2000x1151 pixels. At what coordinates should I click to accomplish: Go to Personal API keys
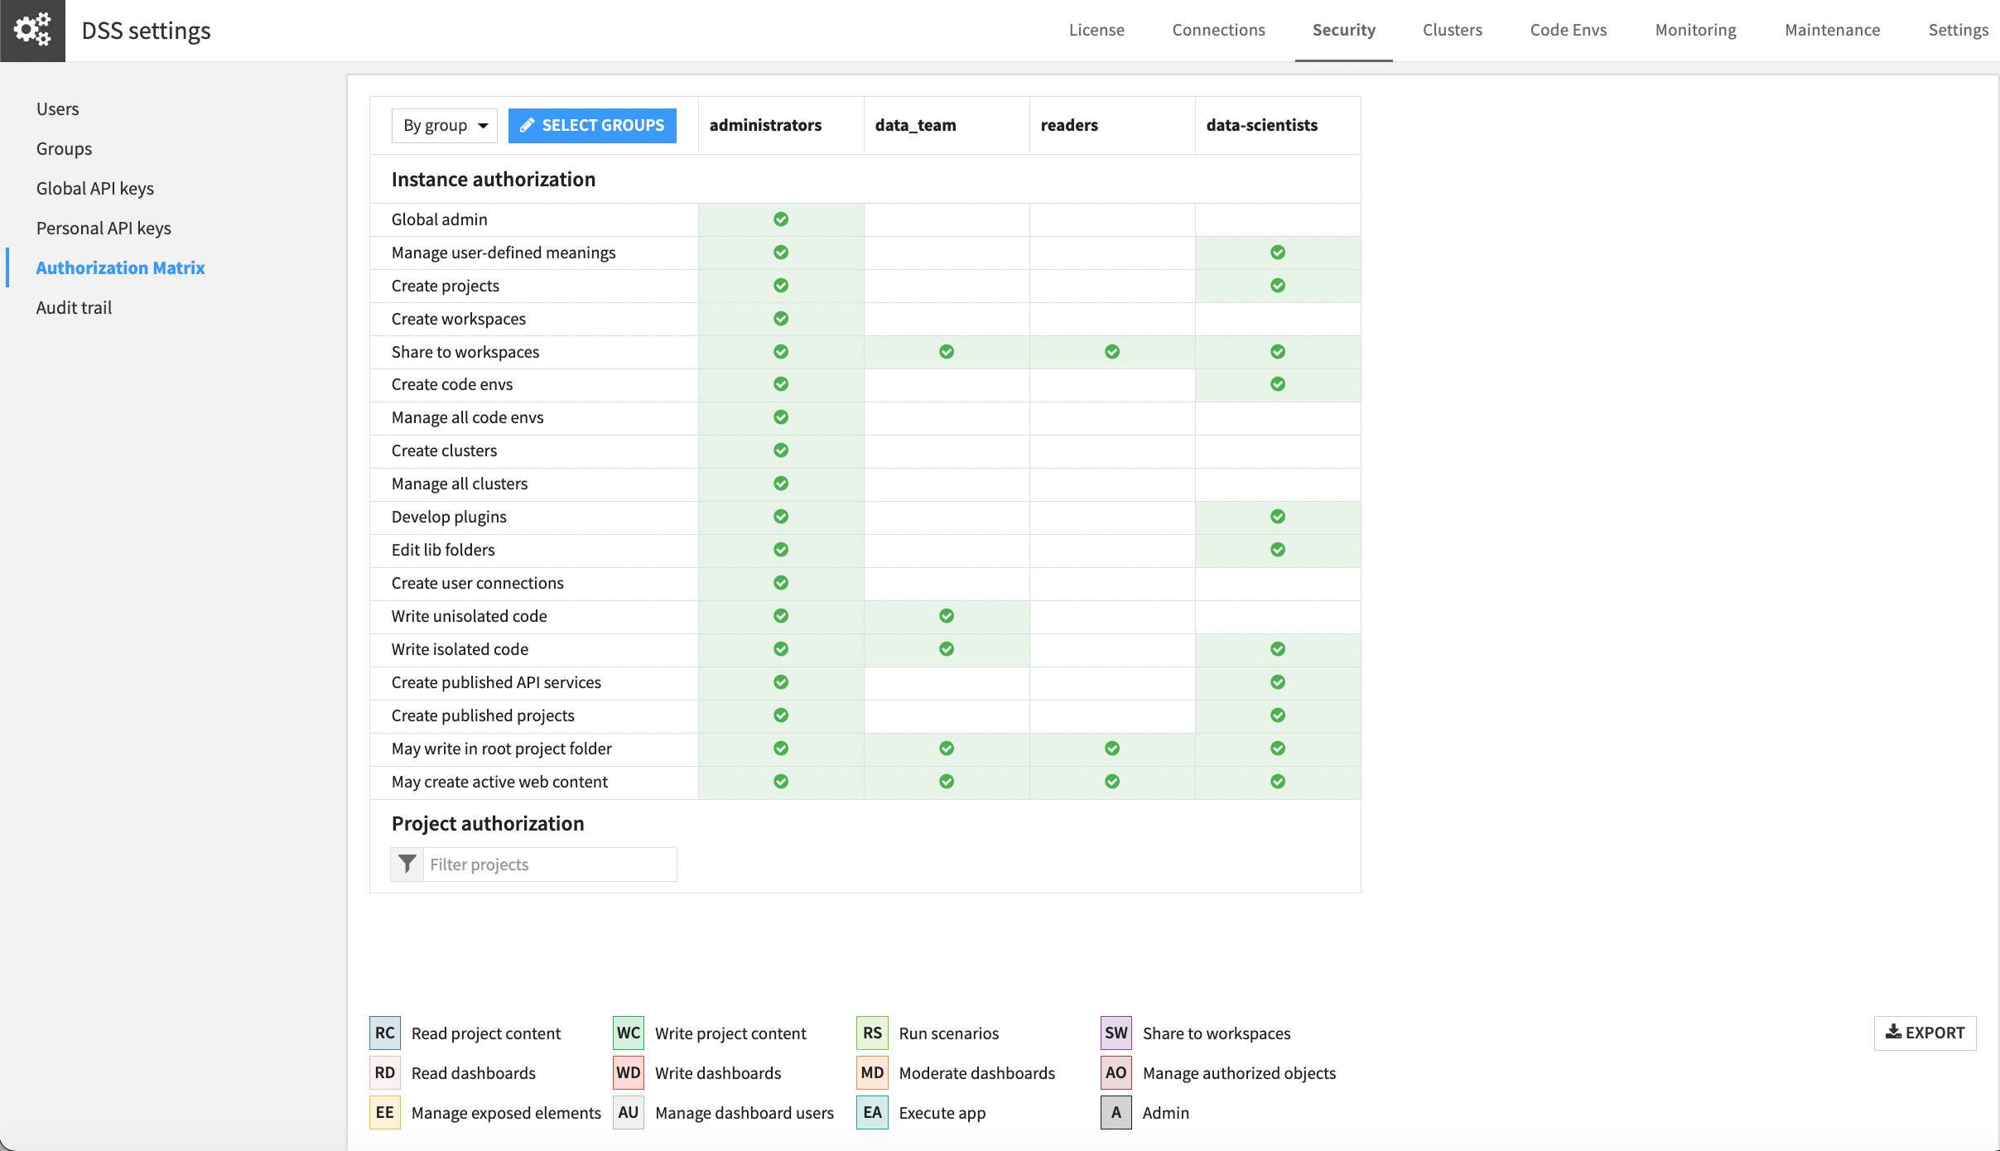[x=104, y=229]
